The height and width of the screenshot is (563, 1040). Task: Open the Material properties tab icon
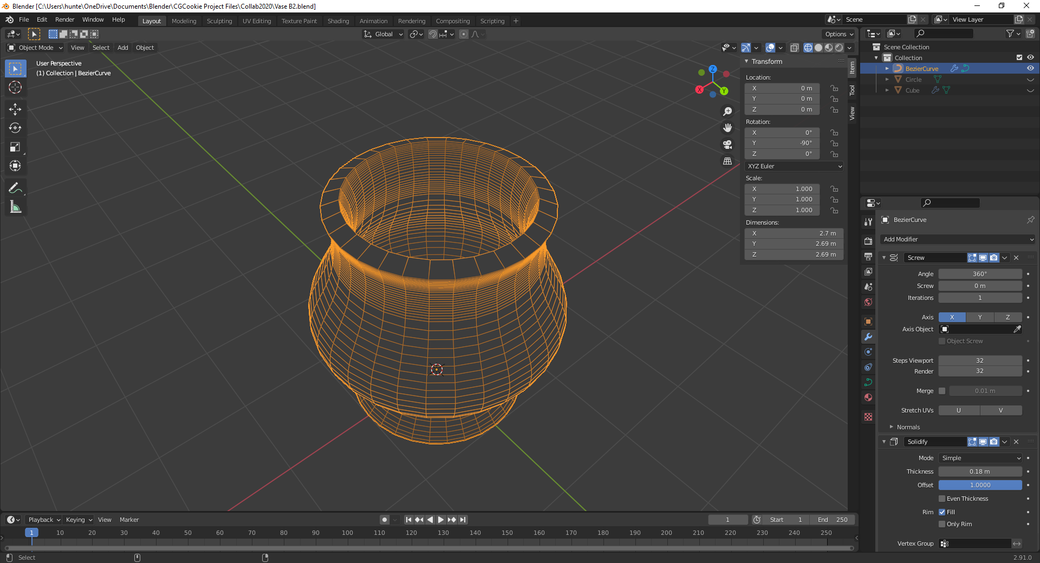pyautogui.click(x=868, y=397)
